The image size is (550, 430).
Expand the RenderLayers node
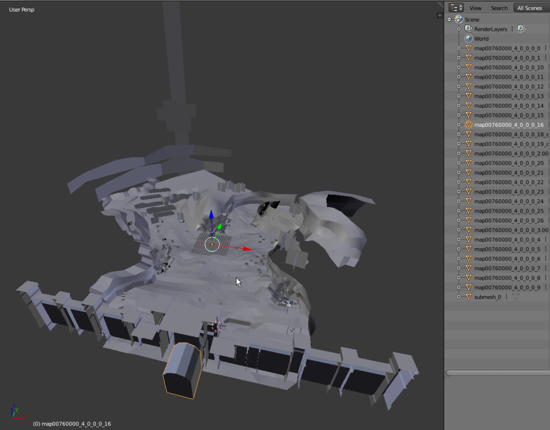click(x=459, y=29)
